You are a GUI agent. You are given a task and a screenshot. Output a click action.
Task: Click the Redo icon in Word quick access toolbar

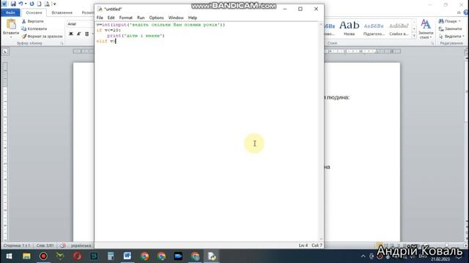pos(32,4)
